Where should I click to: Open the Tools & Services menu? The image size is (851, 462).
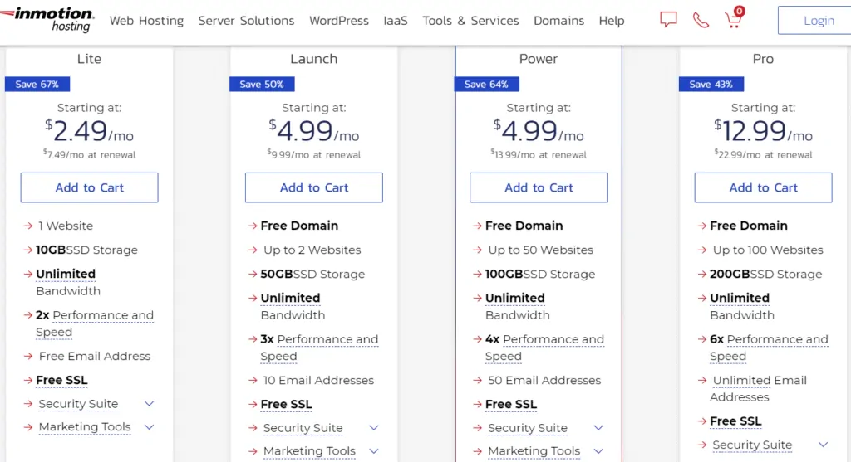pyautogui.click(x=470, y=21)
